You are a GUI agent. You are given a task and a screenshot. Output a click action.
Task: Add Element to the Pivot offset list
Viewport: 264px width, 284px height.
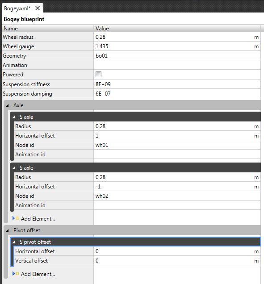point(38,274)
